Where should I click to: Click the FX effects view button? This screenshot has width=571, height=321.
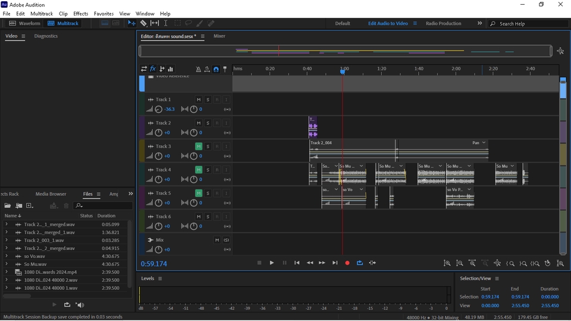click(x=153, y=69)
